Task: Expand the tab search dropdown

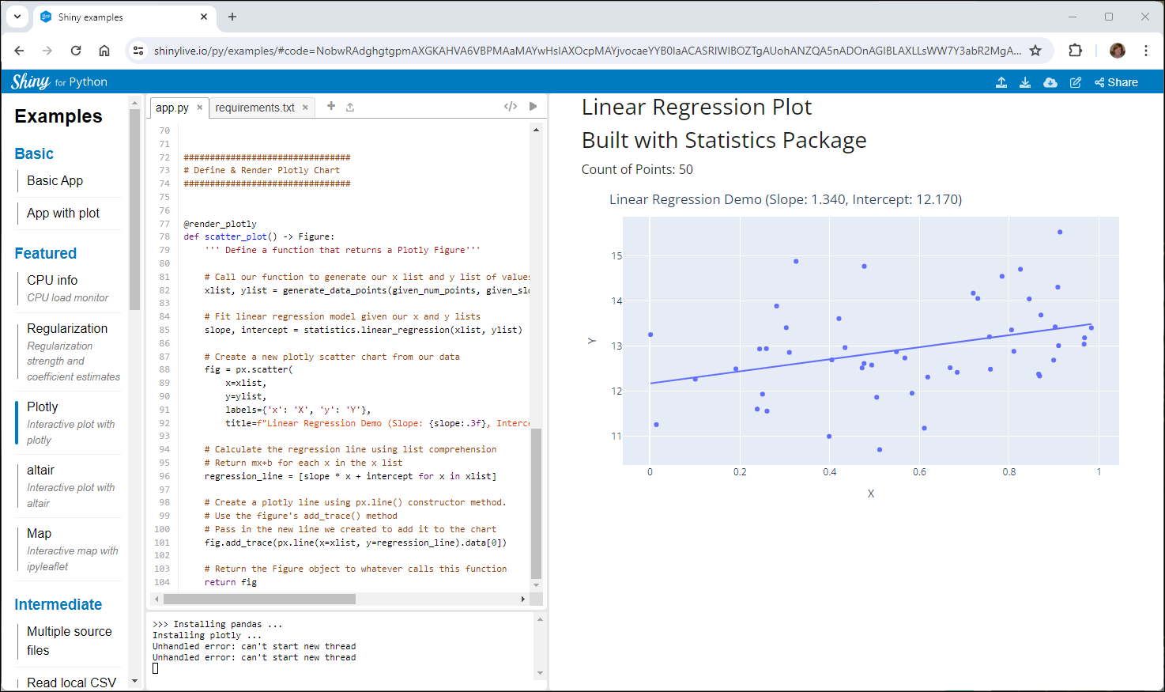Action: click(17, 17)
